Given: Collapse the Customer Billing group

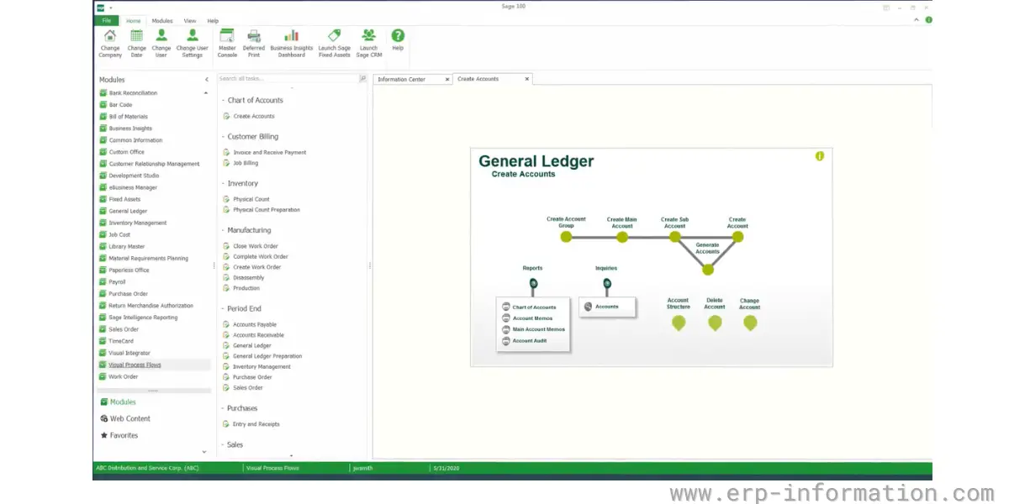Looking at the screenshot, I should pyautogui.click(x=224, y=137).
